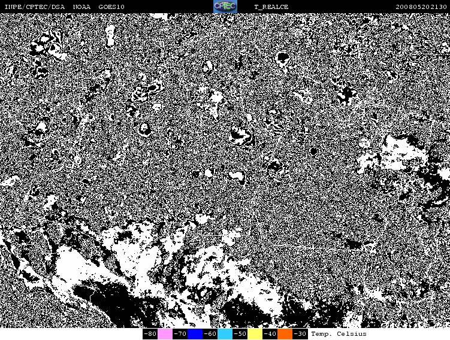Click the Temp. Celsius legend text
The height and width of the screenshot is (340, 450).
pyautogui.click(x=339, y=334)
